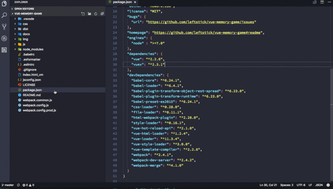Click the "license": "MIT" line

(x=144, y=11)
